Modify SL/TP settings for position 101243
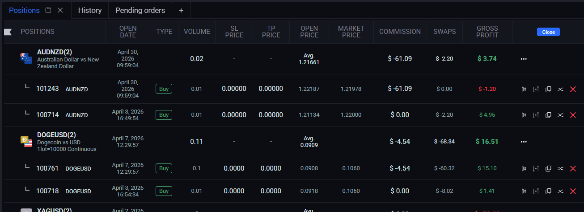This screenshot has width=584, height=212. coord(536,89)
